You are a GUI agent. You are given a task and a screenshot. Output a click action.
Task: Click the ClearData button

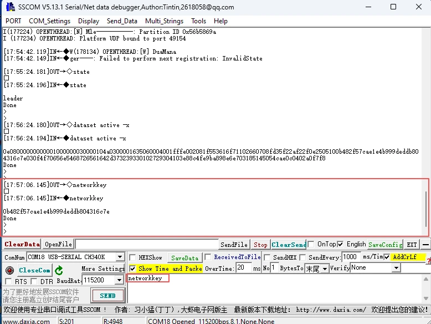pyautogui.click(x=22, y=244)
